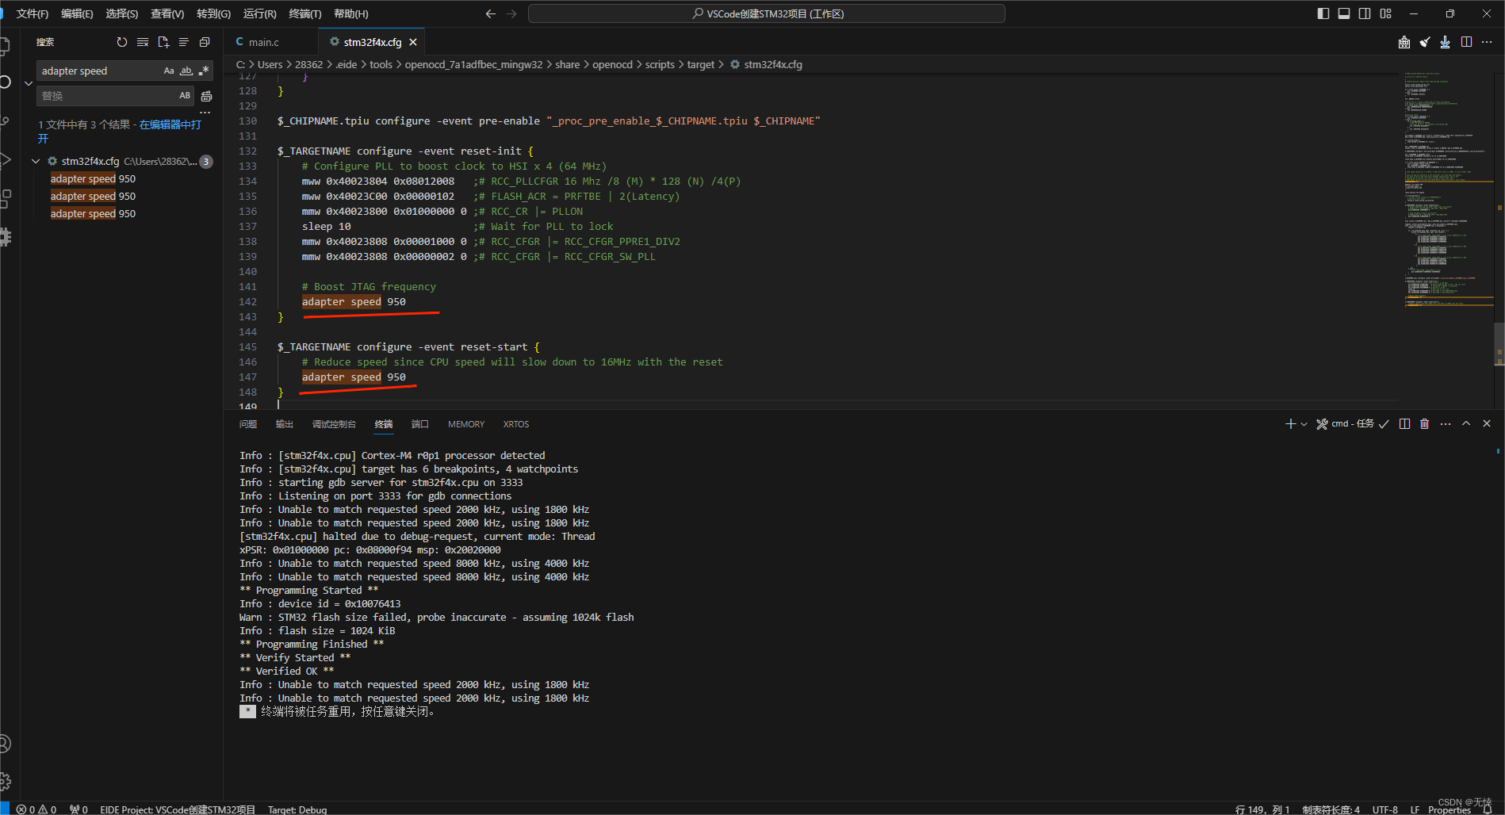1505x815 pixels.
Task: Click the clean (broom) icon in editor toolbar
Action: click(1425, 42)
